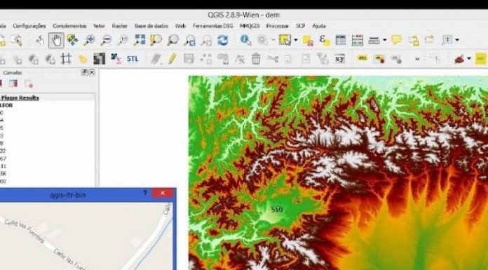Open the Attribute Table
The height and width of the screenshot is (270, 488).
click(x=341, y=40)
